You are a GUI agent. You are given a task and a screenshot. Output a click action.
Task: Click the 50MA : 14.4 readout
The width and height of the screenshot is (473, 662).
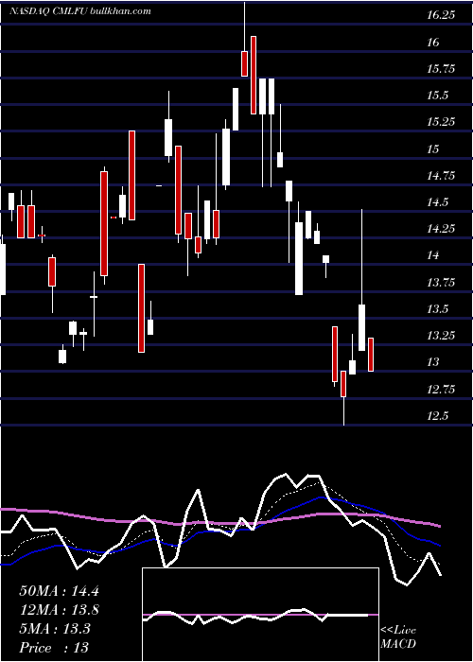[60, 591]
